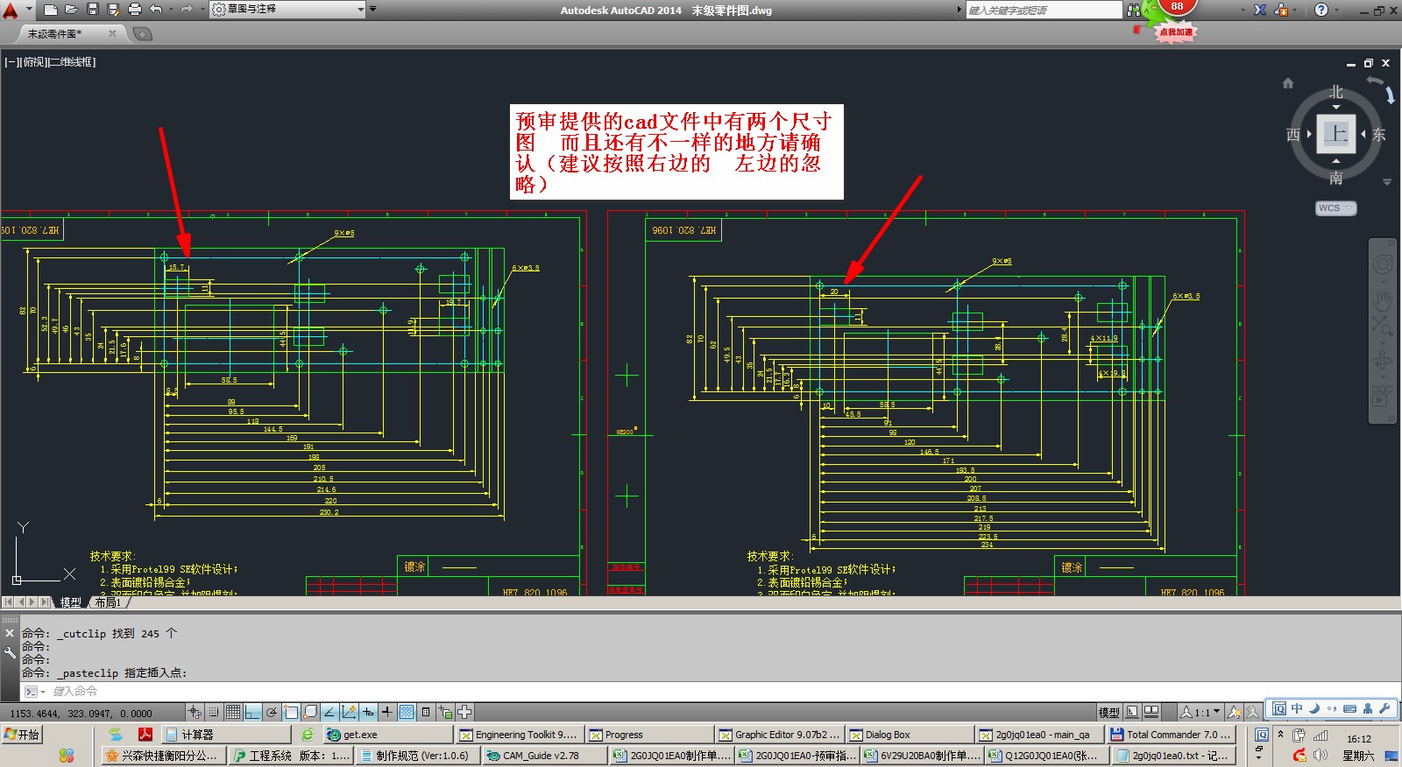This screenshot has width=1402, height=767.
Task: Click the command line customize wrench icon
Action: point(10,652)
